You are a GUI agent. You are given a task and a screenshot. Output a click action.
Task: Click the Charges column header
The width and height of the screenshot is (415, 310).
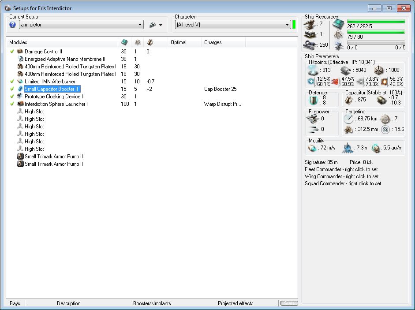tap(224, 42)
